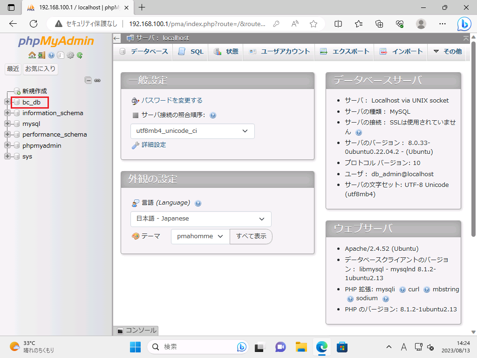Click the パスワードを変更する link
The height and width of the screenshot is (358, 477).
point(171,100)
